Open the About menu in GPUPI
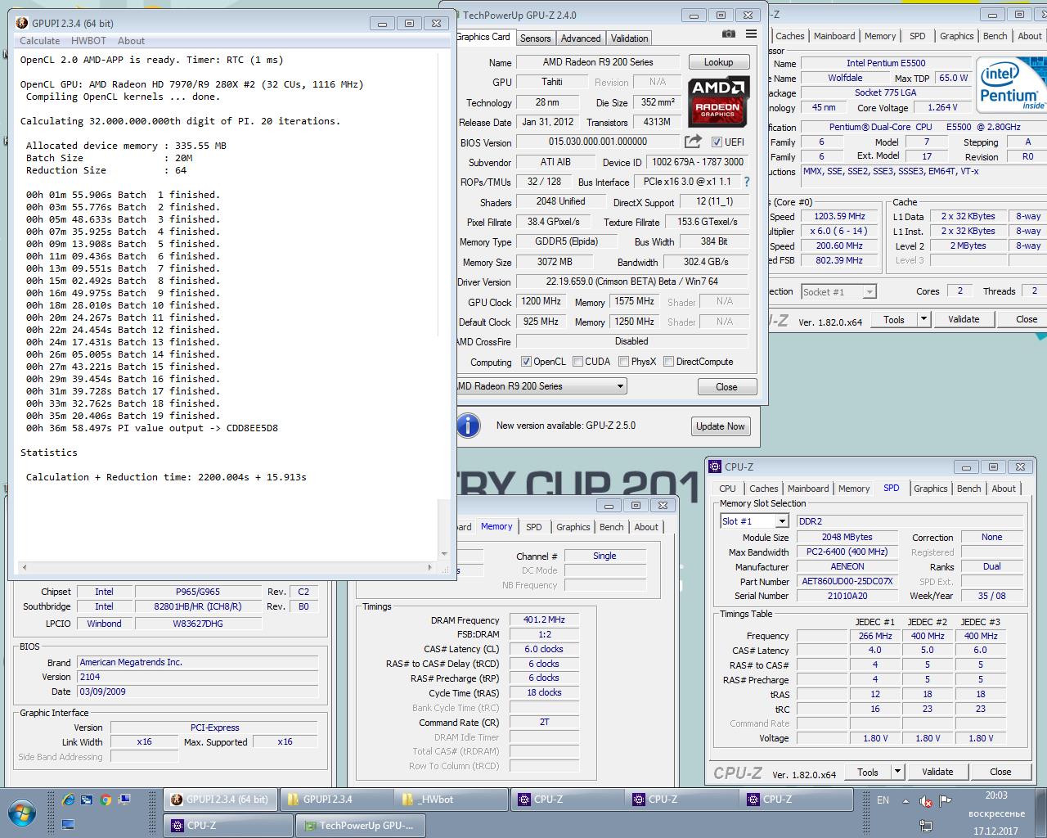Screen dimensions: 1047x838 (131, 41)
